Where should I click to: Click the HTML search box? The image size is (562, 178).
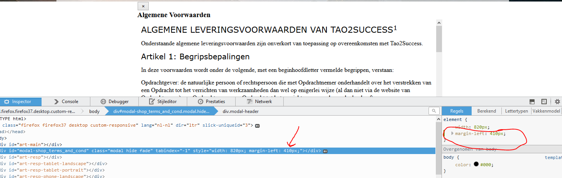click(x=434, y=111)
